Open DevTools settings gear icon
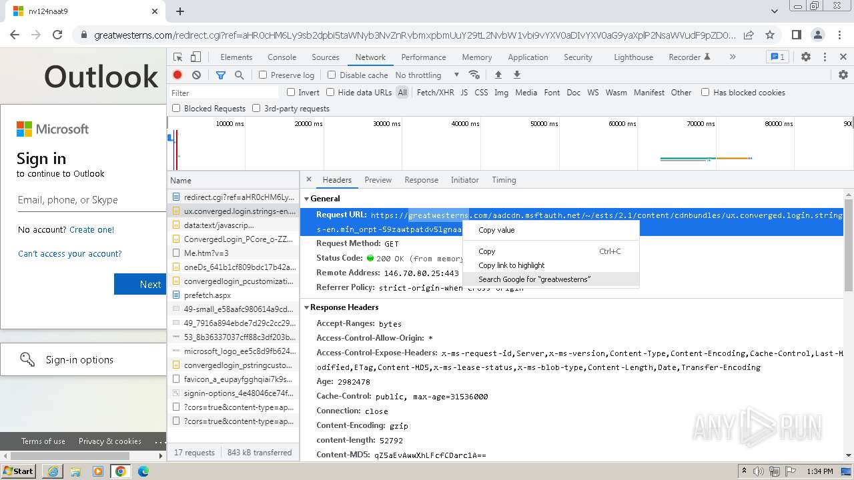 coord(806,57)
